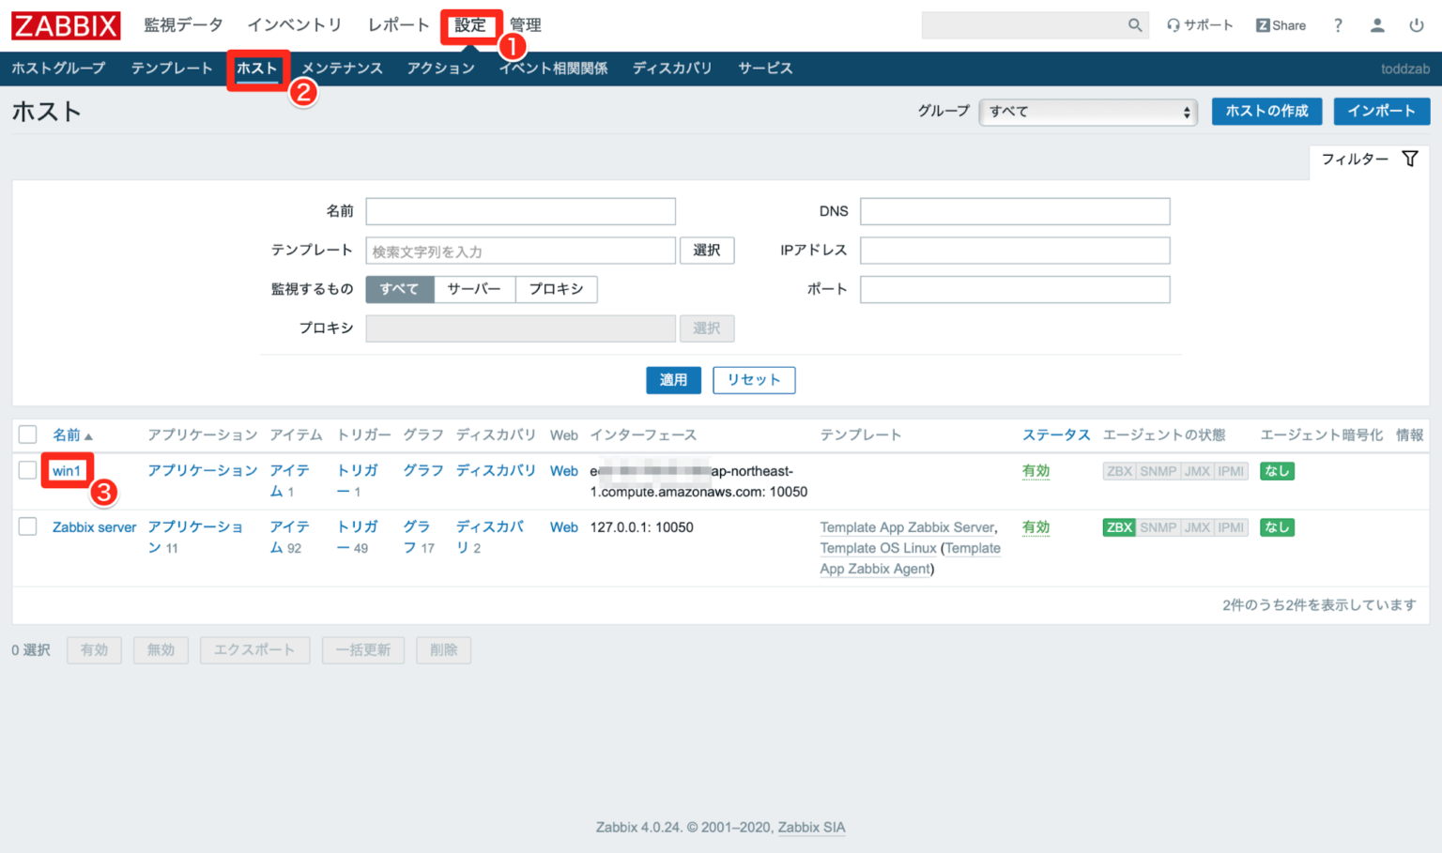Viewport: 1442px width, 853px height.
Task: Open the Web link for win1
Action: (564, 471)
